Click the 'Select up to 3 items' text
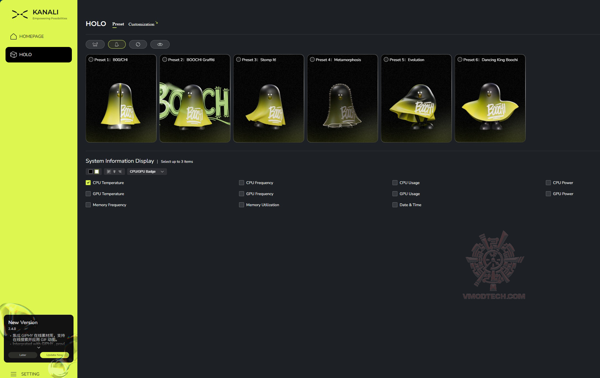Screen dimensions: 600x378 click(177, 162)
